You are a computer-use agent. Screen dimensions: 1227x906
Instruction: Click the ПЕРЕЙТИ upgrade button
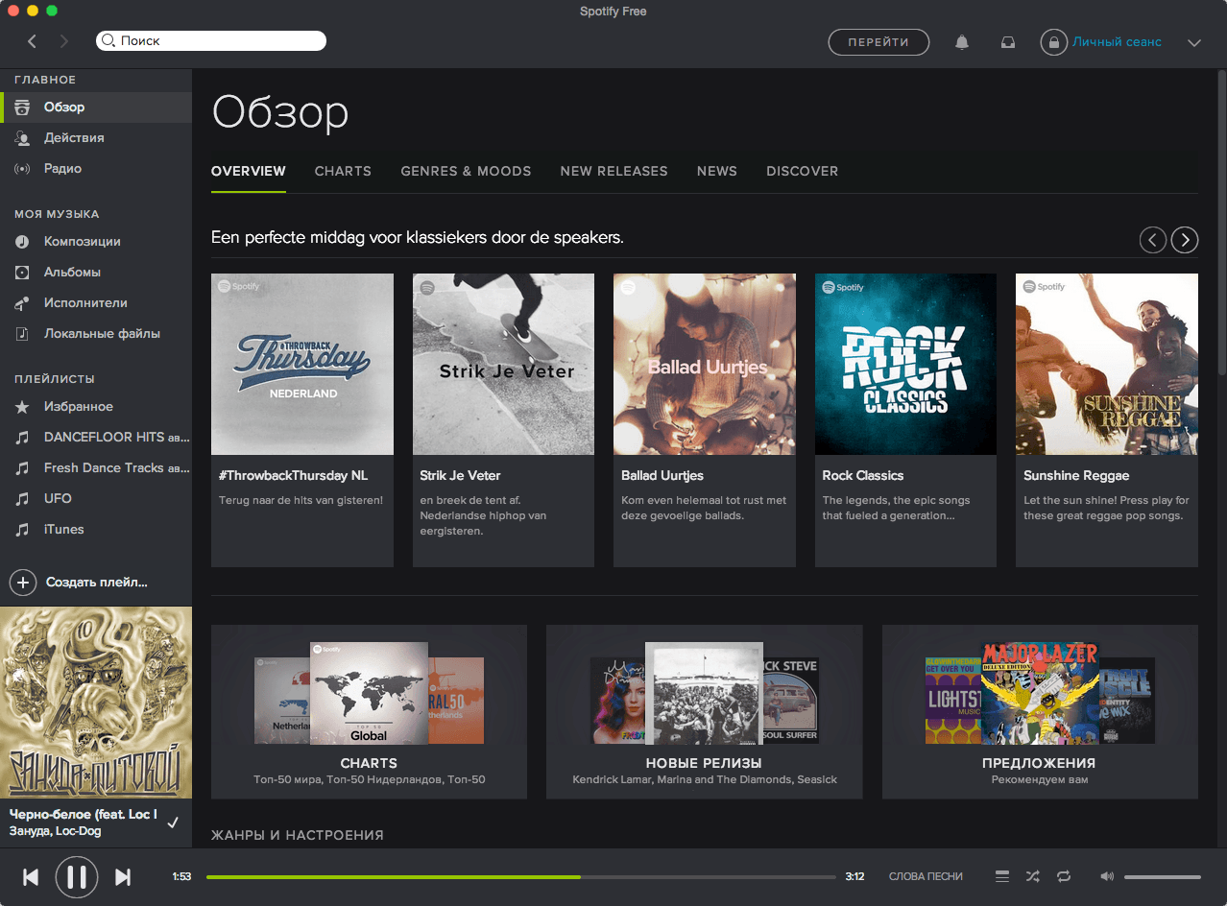878,42
